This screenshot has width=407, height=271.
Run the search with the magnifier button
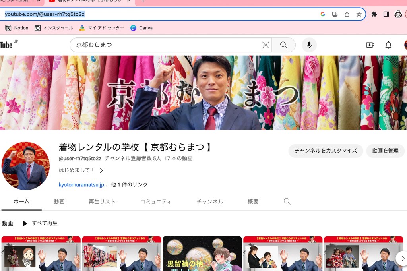(283, 45)
